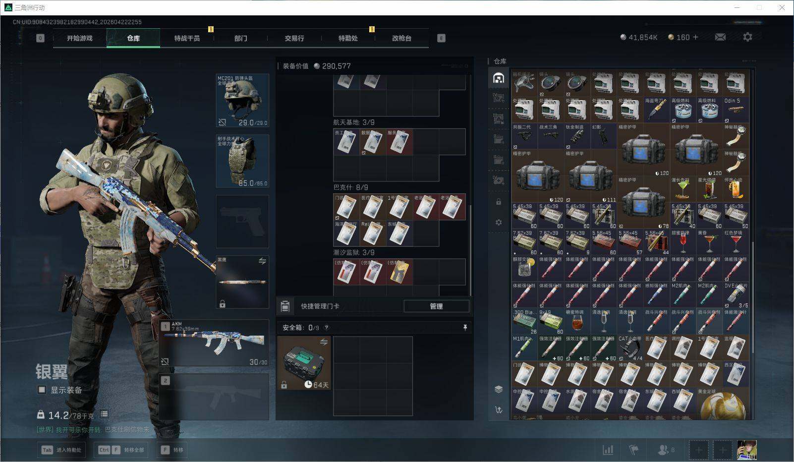The width and height of the screenshot is (794, 462).
Task: Toggle the 显示装备 checkbox
Action: point(42,390)
